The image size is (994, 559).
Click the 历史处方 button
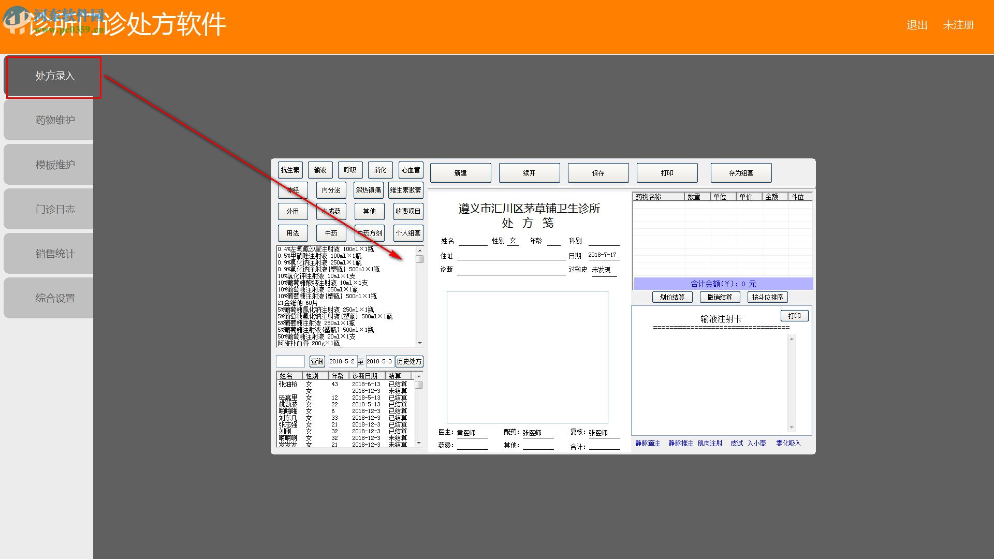tap(409, 361)
